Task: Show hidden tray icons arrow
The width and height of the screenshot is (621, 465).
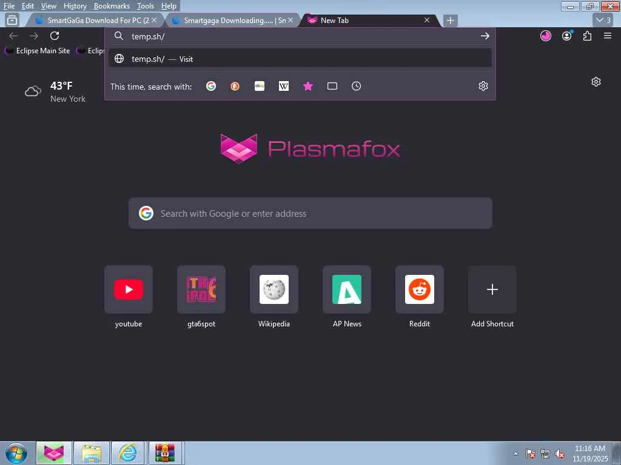Action: point(515,453)
